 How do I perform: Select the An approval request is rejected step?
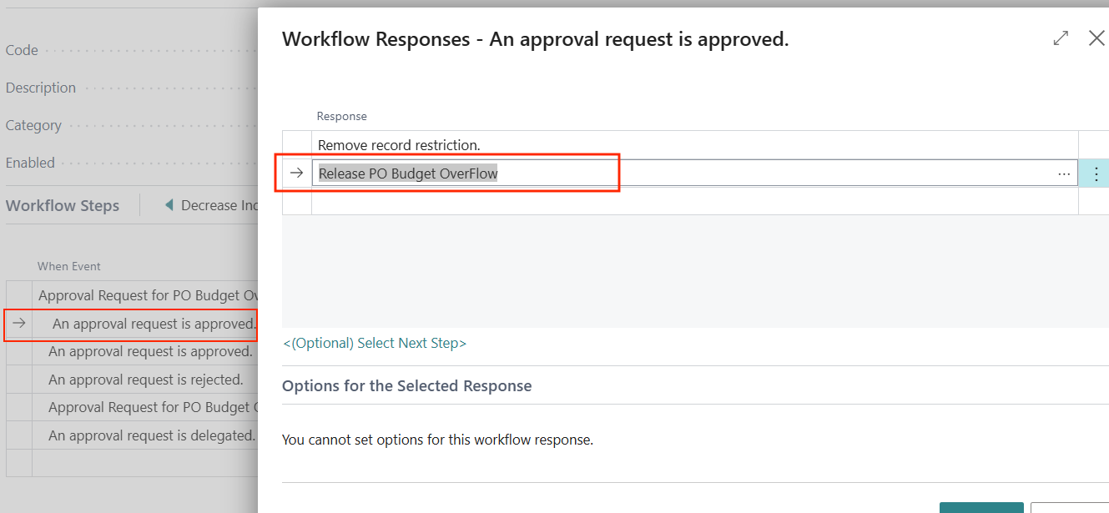[x=145, y=380]
